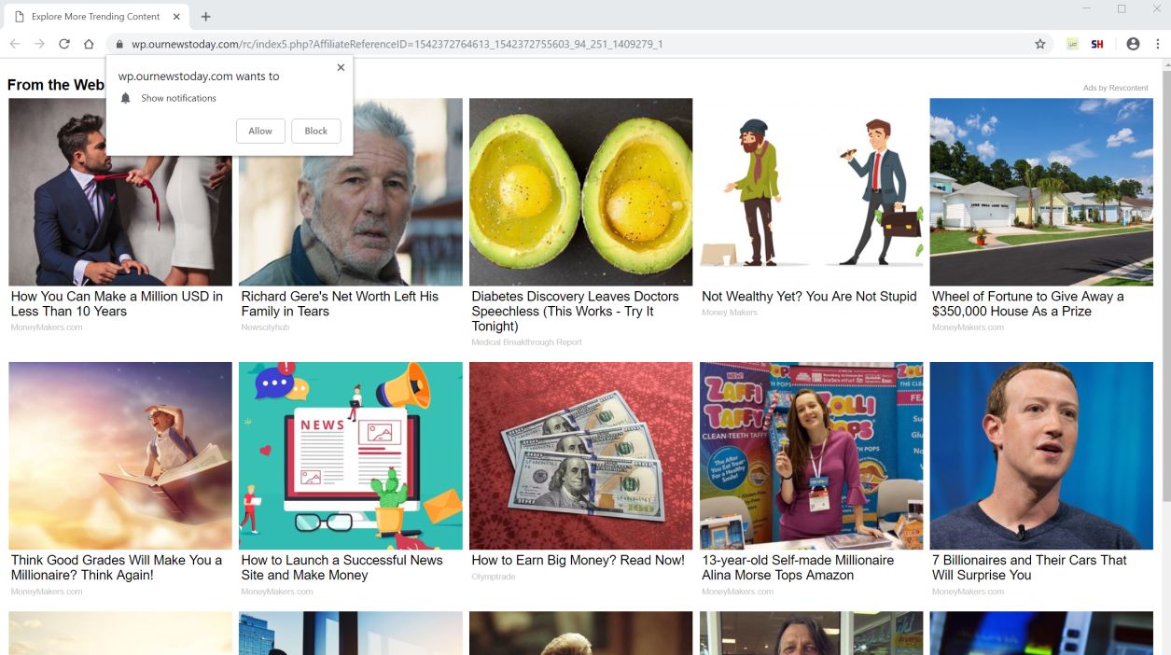Open the green extension icon
The image size is (1171, 655).
(1073, 44)
